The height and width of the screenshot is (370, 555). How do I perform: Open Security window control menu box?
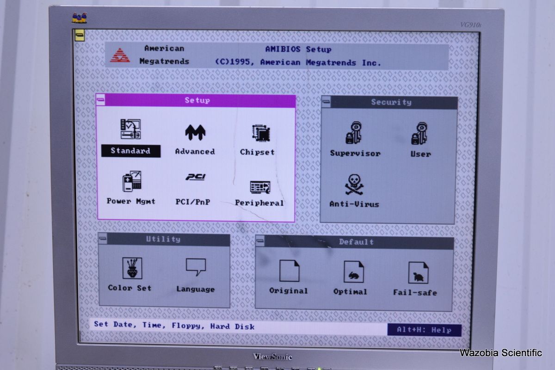pos(326,102)
